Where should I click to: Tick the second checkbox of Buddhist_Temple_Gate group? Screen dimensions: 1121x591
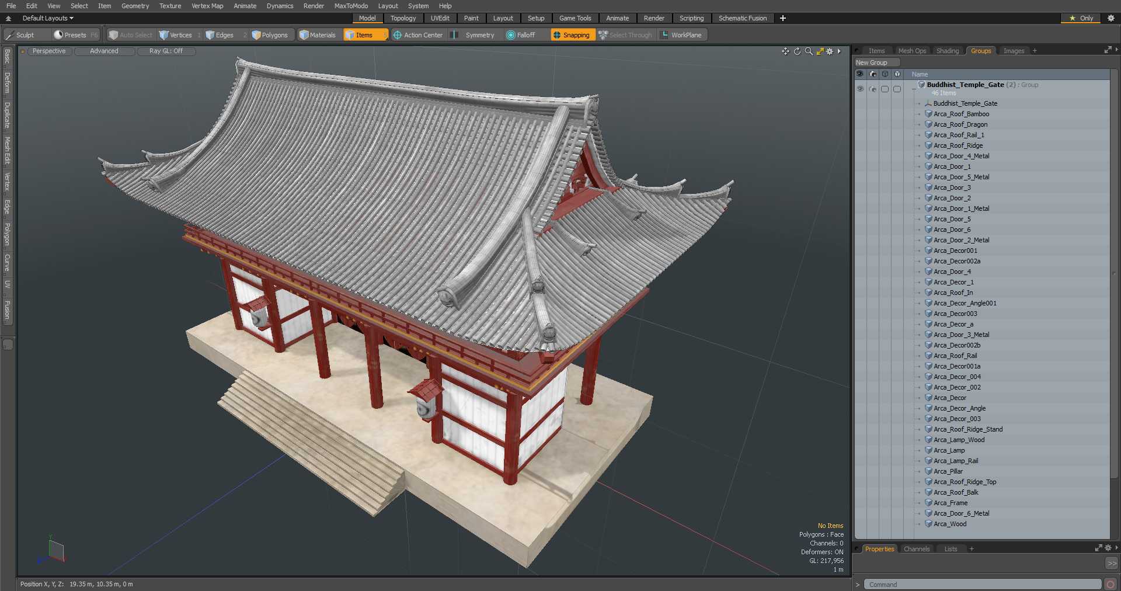pos(897,89)
